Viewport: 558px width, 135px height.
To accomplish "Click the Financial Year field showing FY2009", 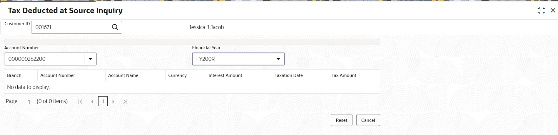I will [x=232, y=59].
